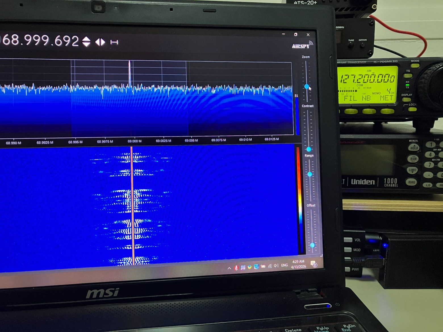Click the 68.995 M label on the frequency axis

coord(75,142)
